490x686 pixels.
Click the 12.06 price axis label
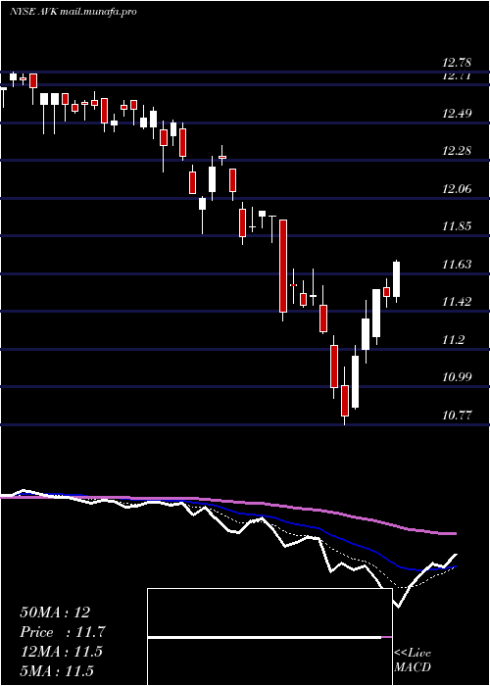coord(457,189)
